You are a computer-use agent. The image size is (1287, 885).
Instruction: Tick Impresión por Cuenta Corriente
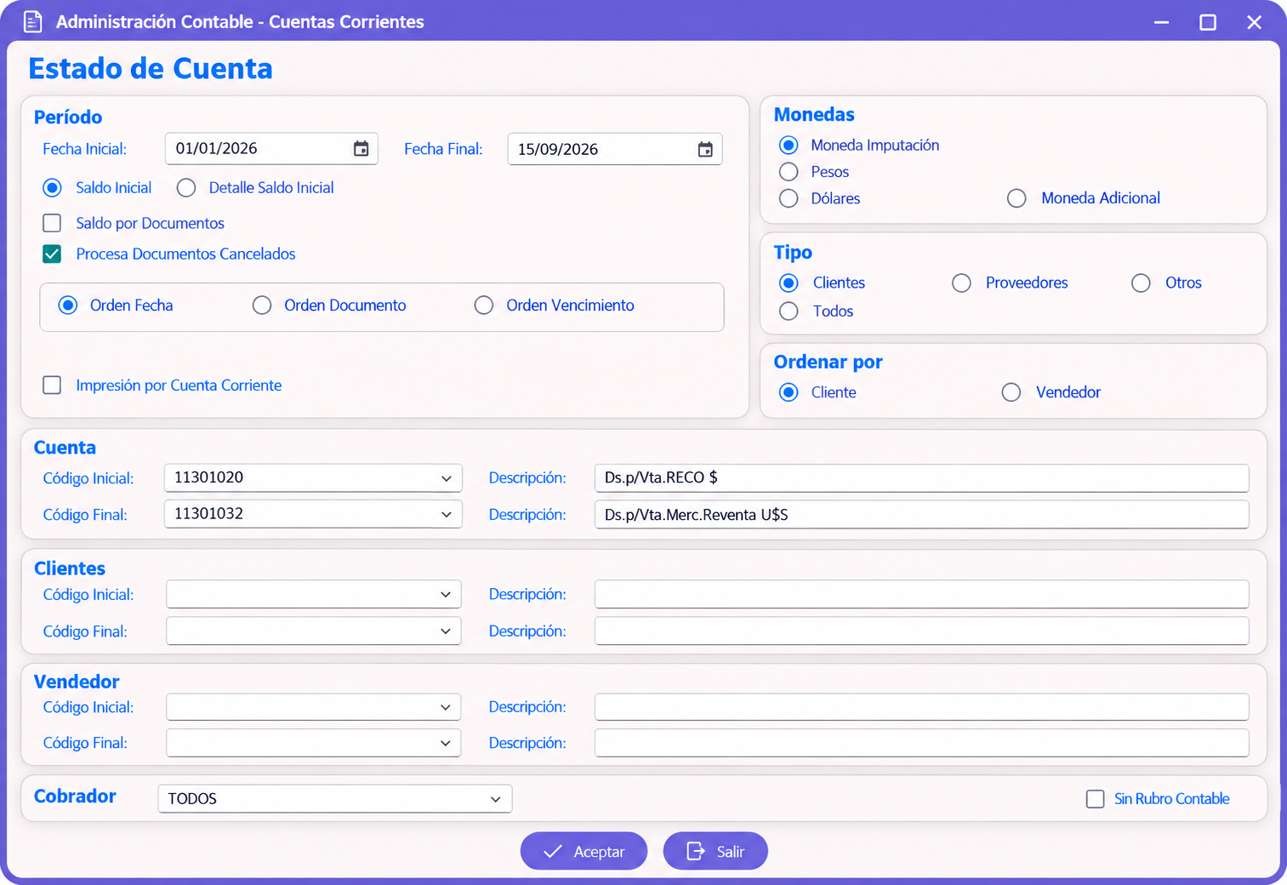52,385
